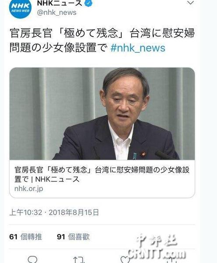View the 91 個喜歡 likes list

73,237
